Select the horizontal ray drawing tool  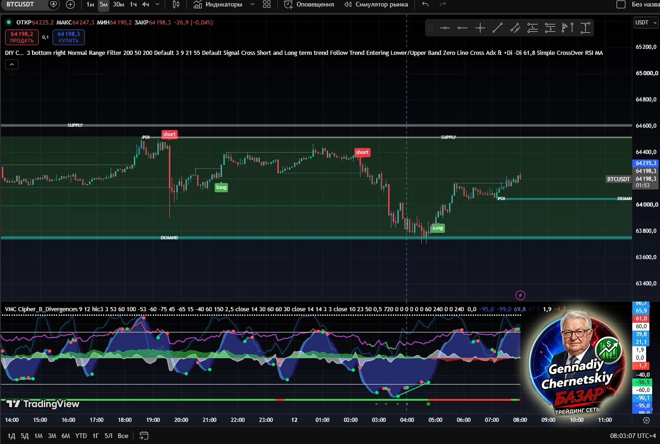(x=462, y=28)
